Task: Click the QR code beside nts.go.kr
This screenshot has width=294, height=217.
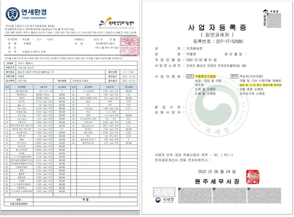Action: click(274, 20)
